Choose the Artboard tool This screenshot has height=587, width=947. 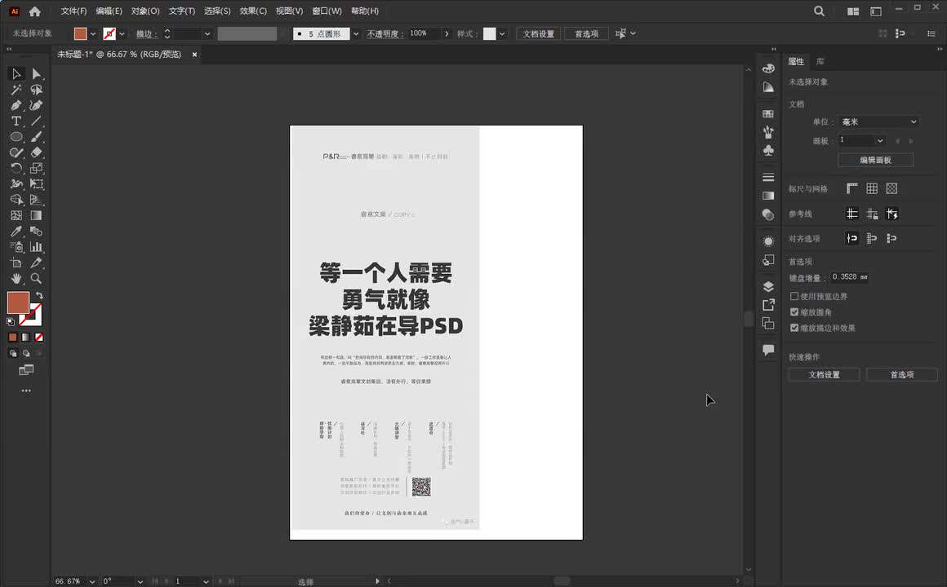(x=16, y=263)
